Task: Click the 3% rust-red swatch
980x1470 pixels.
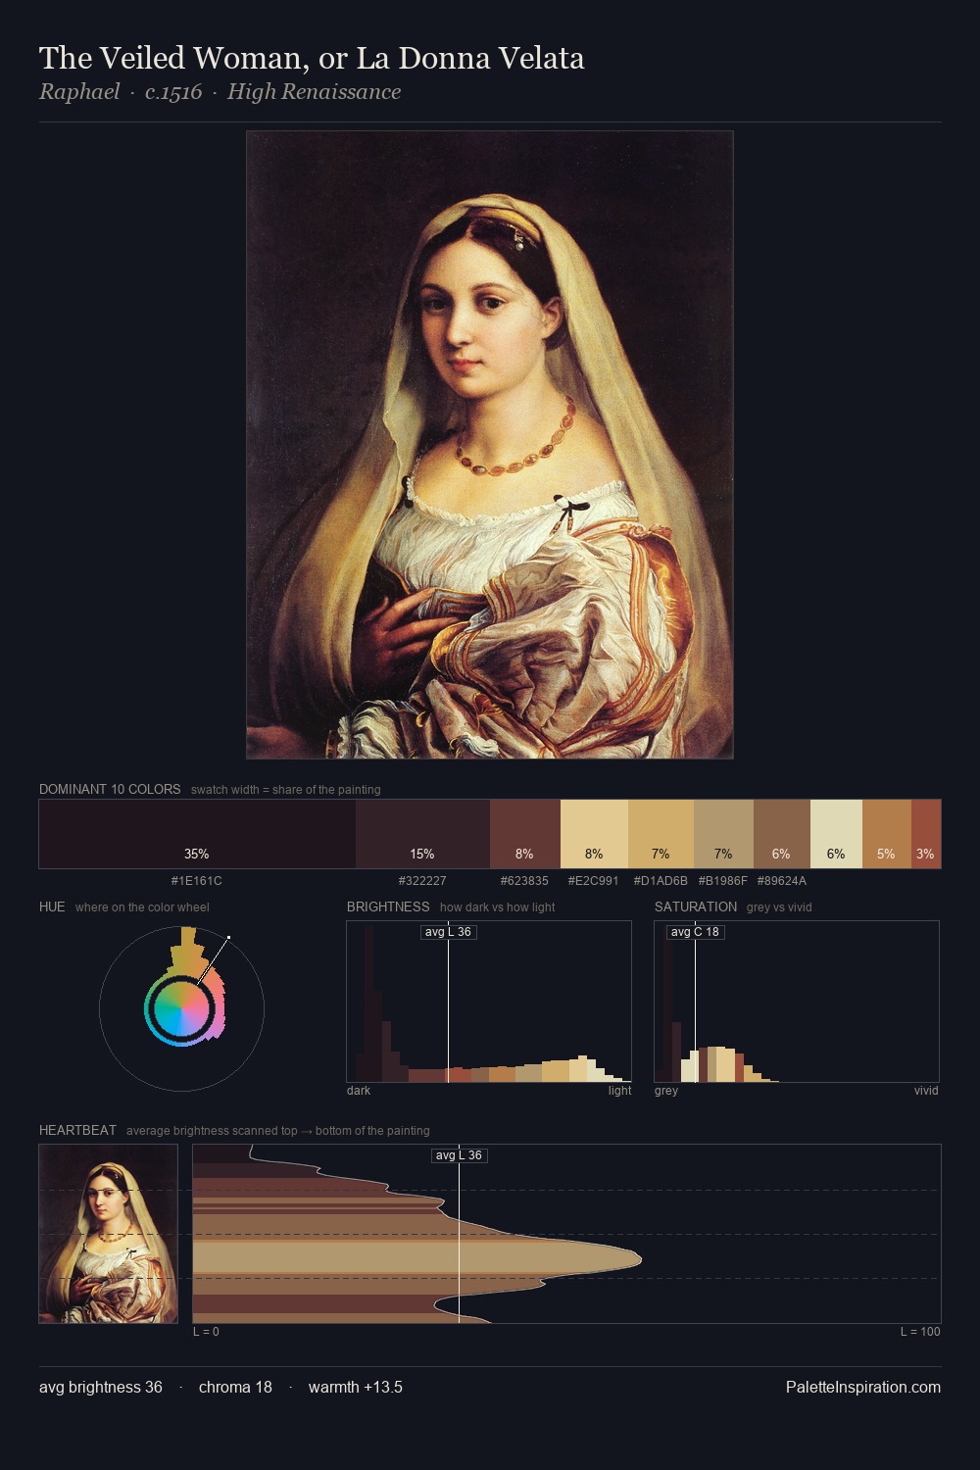Action: [926, 834]
